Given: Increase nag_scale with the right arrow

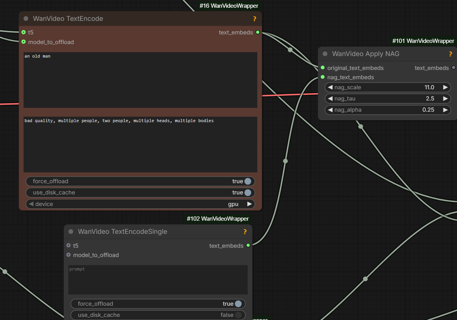Looking at the screenshot, I should pos(445,87).
